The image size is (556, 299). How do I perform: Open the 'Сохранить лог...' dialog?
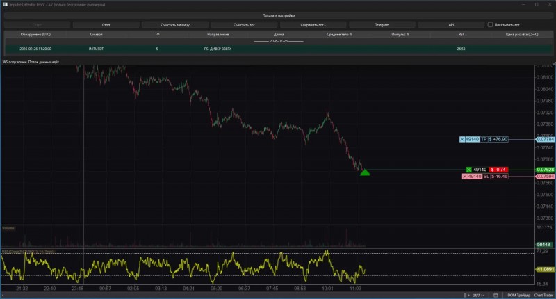(313, 24)
